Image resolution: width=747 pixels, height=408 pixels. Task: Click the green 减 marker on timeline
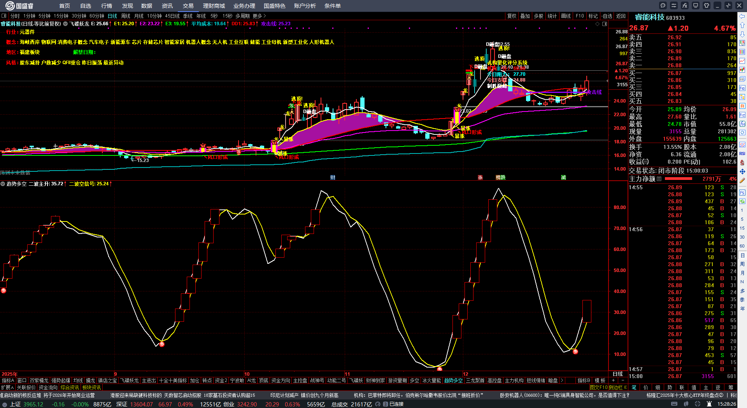(563, 177)
